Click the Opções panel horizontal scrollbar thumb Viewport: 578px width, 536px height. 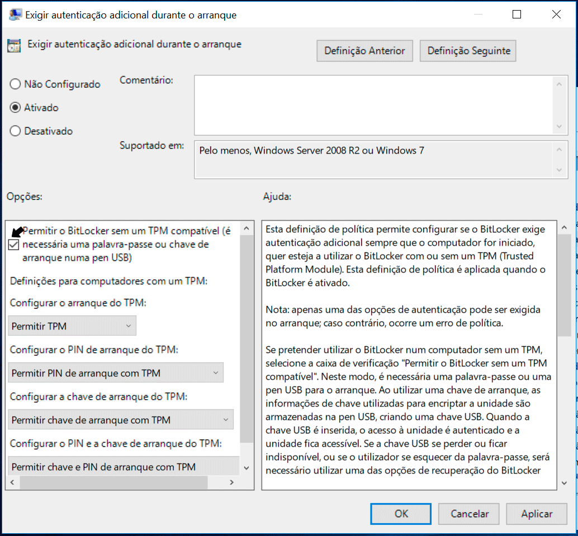(x=113, y=482)
